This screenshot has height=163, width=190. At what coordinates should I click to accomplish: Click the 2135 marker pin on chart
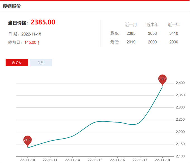pos(28,141)
